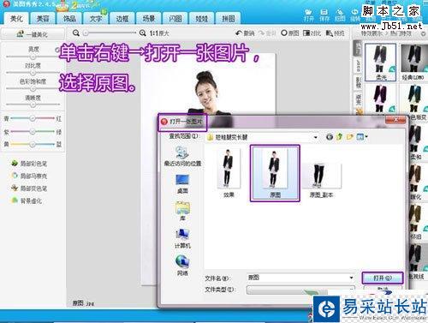Image resolution: width=428 pixels, height=323 pixels.
Task: Click the up-one-level folder icon in dialog
Action: 339,137
